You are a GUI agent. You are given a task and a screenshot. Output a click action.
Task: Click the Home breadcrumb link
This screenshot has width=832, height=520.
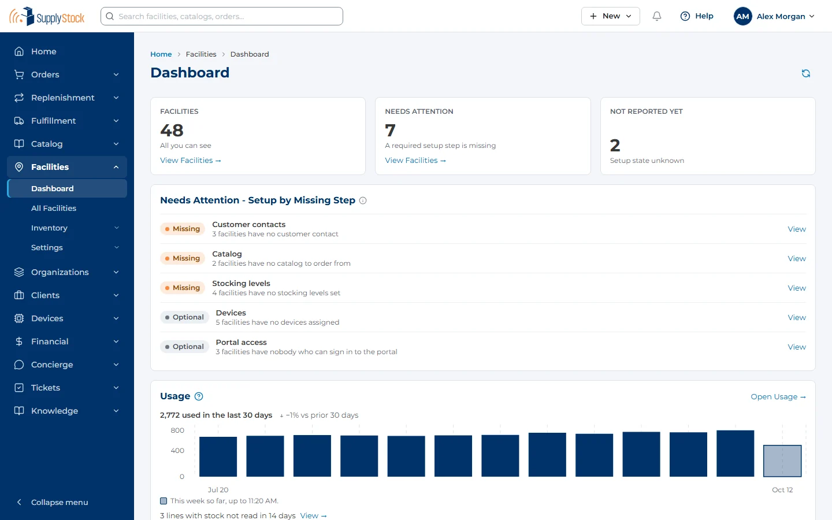pyautogui.click(x=161, y=54)
